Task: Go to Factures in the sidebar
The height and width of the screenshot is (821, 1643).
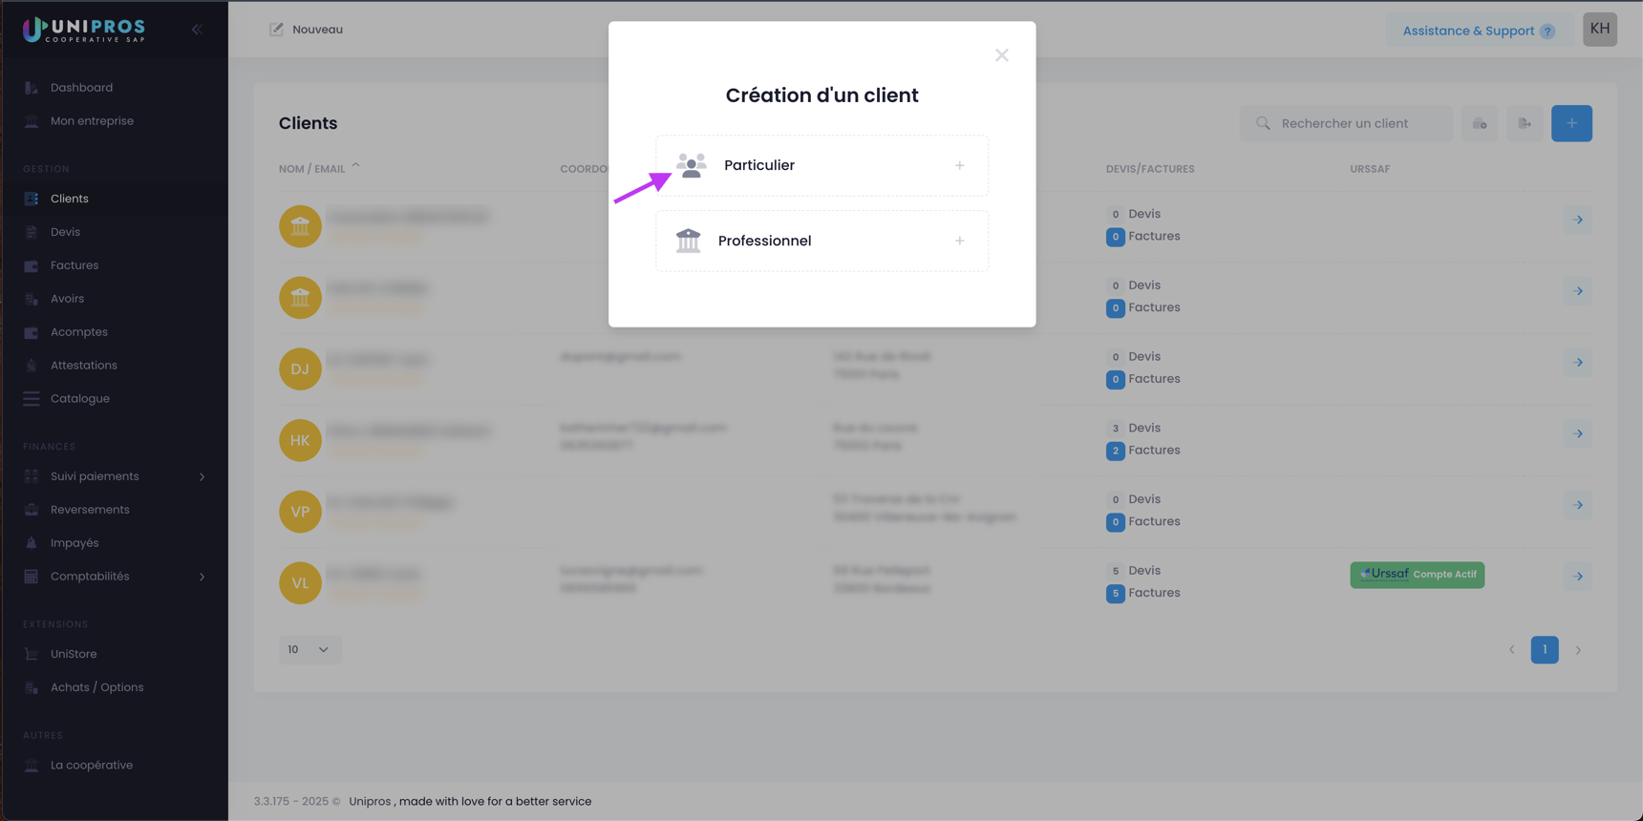Action: [75, 265]
